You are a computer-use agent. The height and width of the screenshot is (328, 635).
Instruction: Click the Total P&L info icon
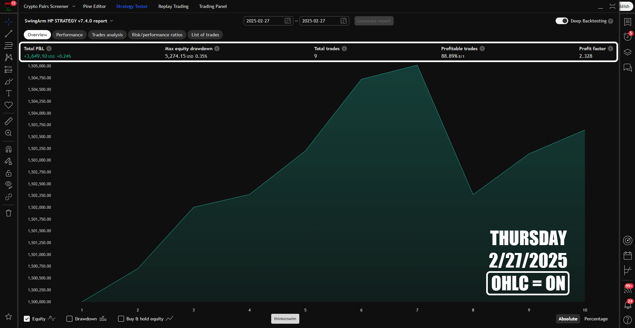[49, 49]
